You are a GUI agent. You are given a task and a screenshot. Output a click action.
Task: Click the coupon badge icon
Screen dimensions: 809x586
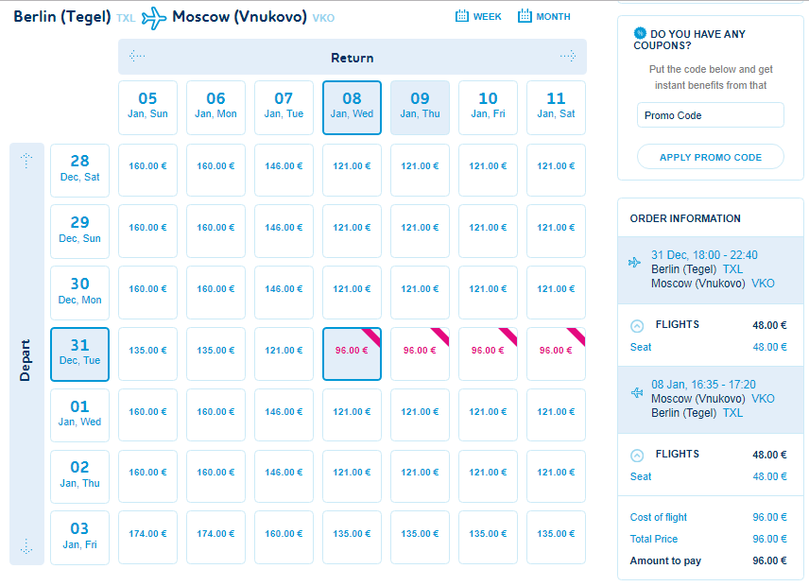coord(640,33)
